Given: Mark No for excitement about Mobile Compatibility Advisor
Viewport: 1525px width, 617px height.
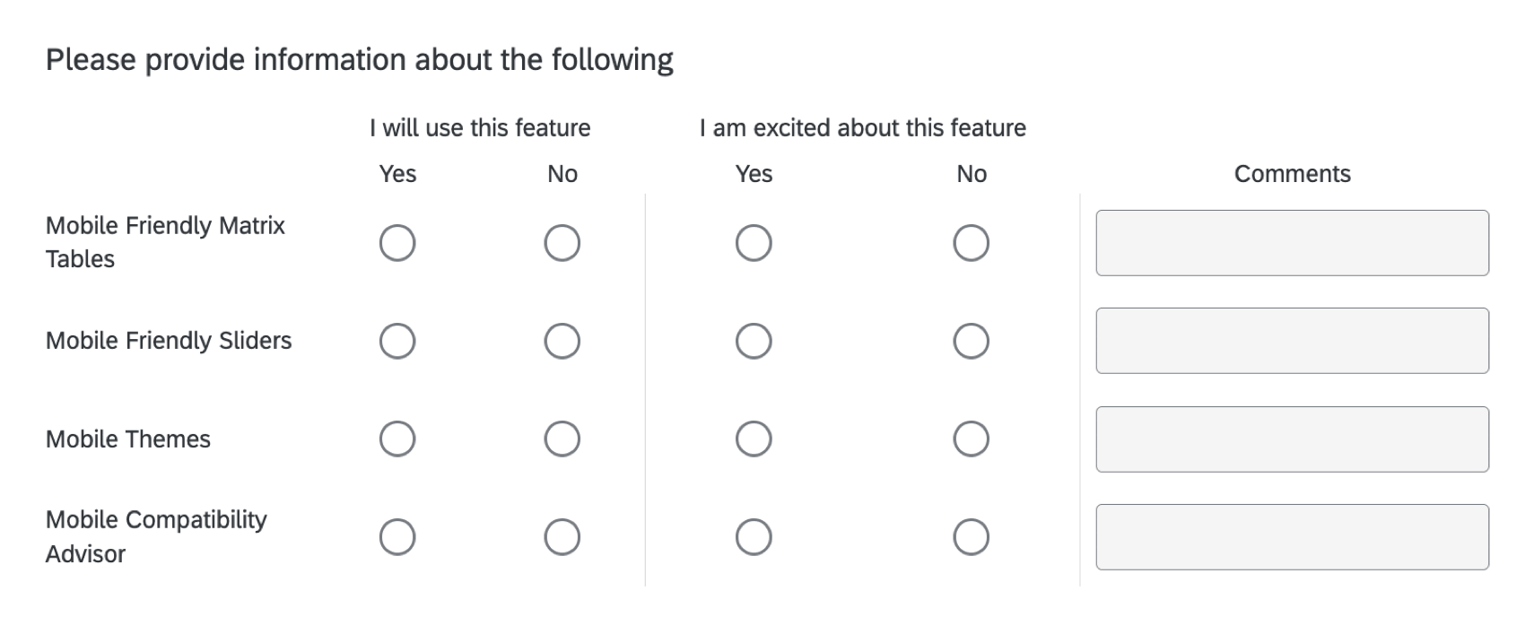Looking at the screenshot, I should point(971,537).
